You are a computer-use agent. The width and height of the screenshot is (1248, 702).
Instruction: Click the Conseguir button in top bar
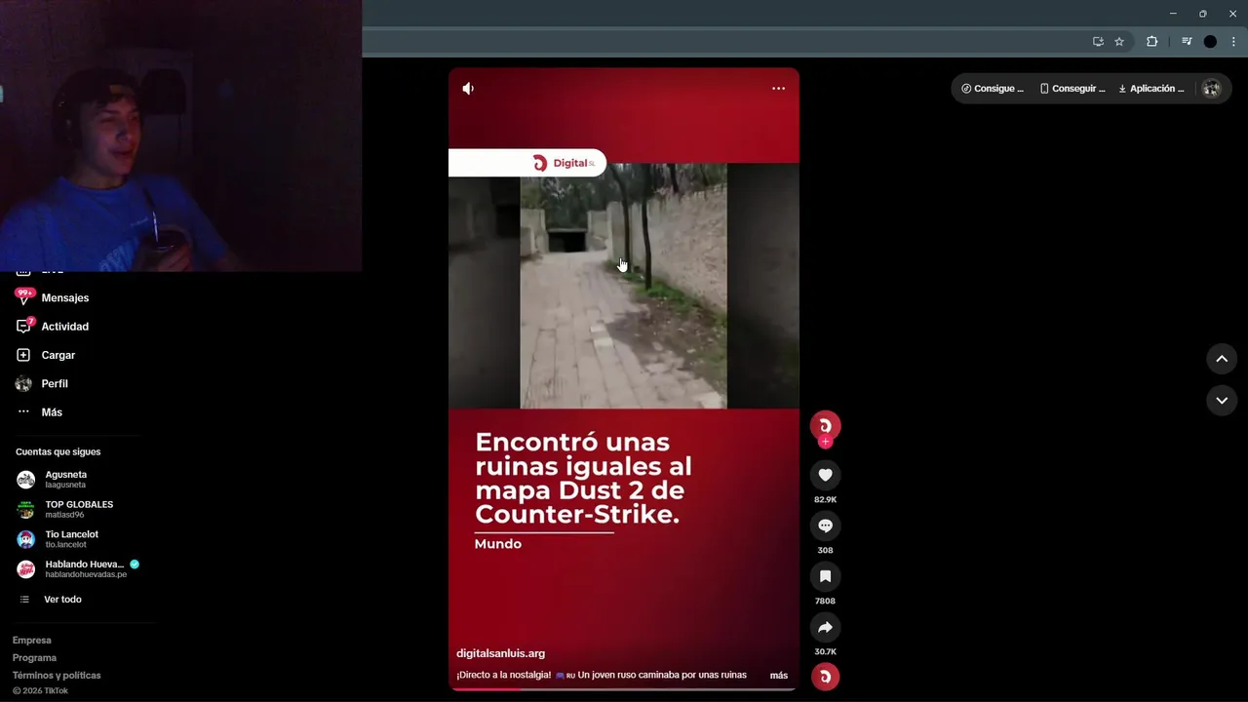(1072, 89)
